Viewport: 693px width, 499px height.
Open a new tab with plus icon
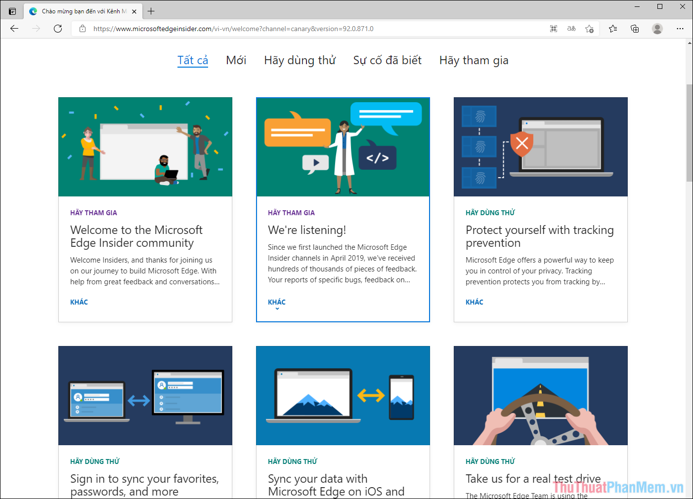(151, 11)
